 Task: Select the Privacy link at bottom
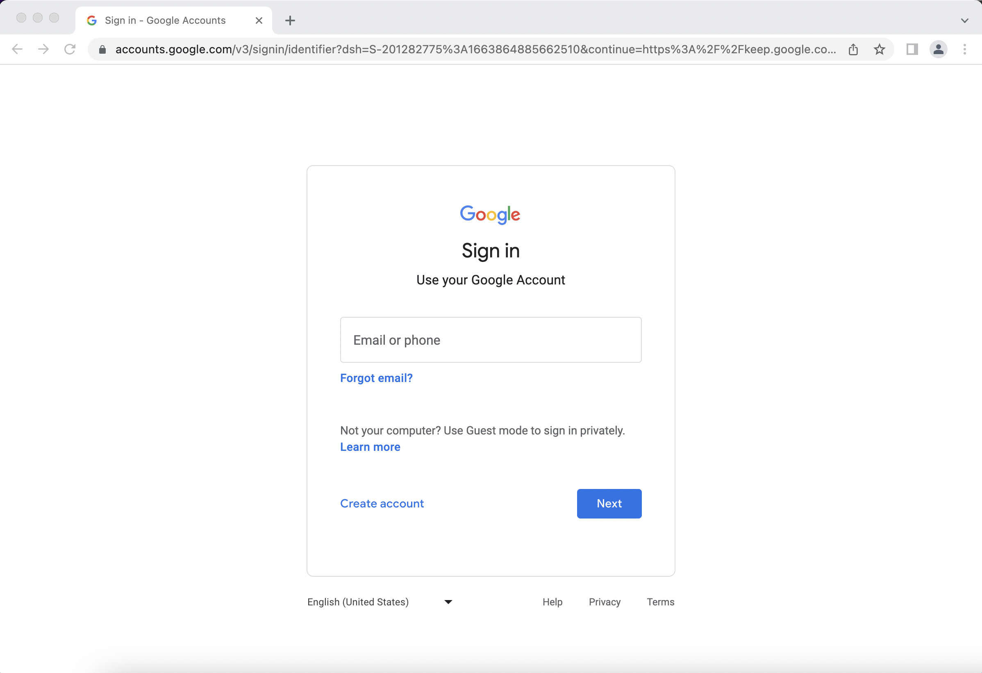[x=605, y=601]
